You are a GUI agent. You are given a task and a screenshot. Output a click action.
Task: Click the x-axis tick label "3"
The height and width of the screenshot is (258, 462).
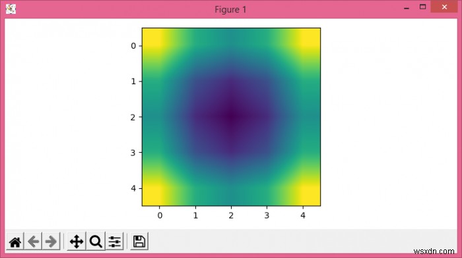[x=267, y=216]
